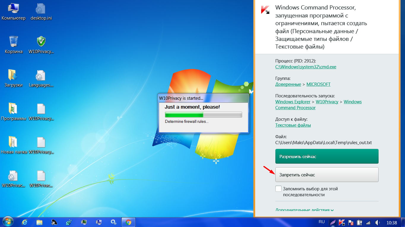Expand Дополнительные действия section

[304, 210]
